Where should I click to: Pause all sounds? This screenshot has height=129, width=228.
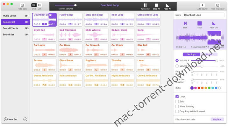coord(145,5)
